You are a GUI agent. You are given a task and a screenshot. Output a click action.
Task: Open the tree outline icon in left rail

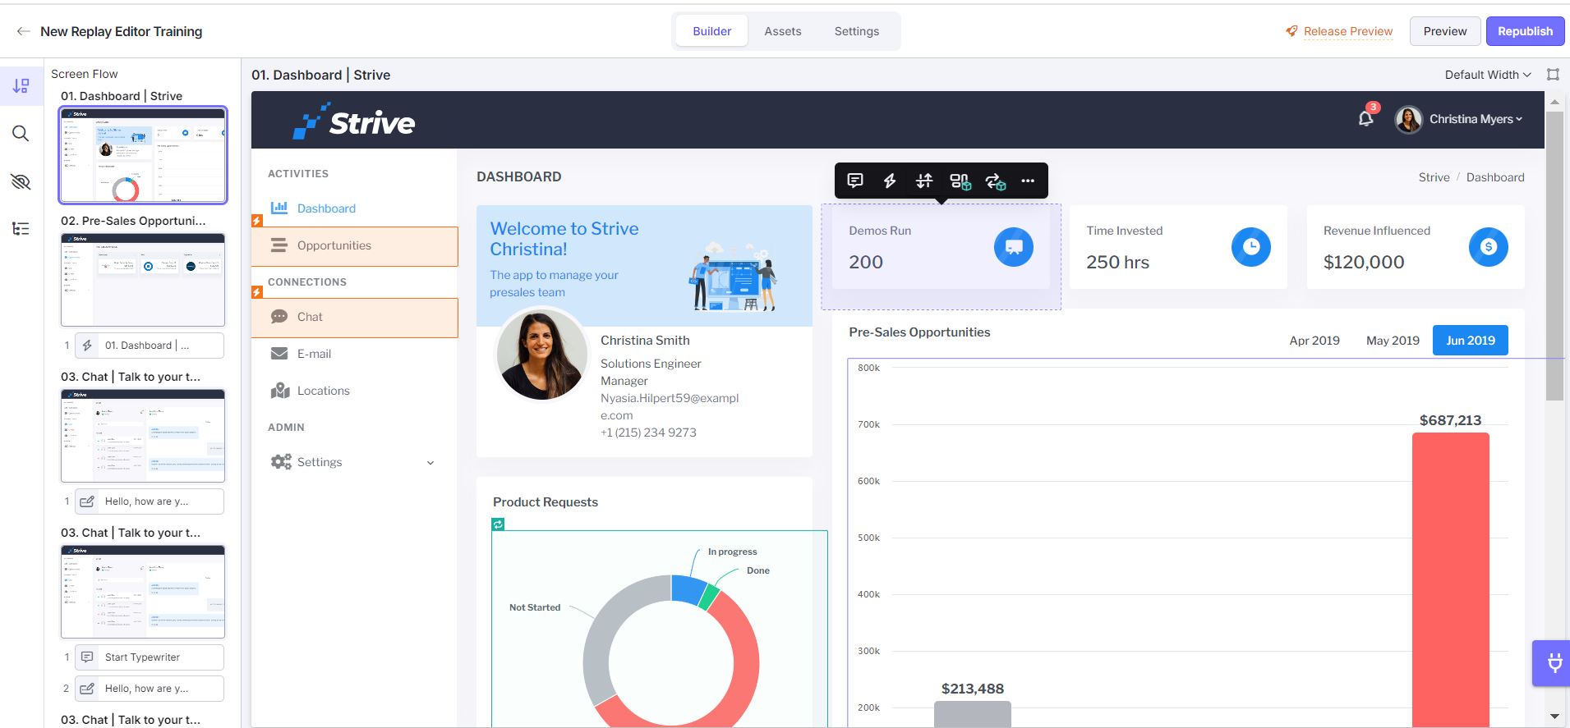tap(21, 229)
